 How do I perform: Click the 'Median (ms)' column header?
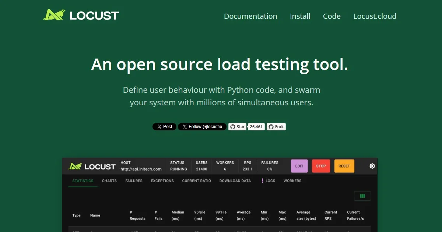(178, 215)
